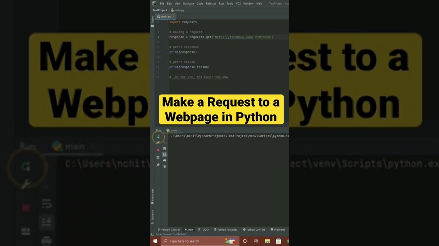Open the Help menu
Image resolution: width=439 pixels, height=246 pixels.
pyautogui.click(x=259, y=3)
